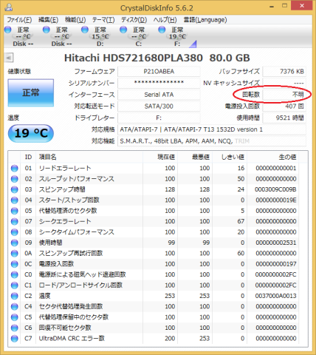This screenshot has height=355, width=316.
Task: Click raw value 0037000A0013
Action: [x=275, y=296]
